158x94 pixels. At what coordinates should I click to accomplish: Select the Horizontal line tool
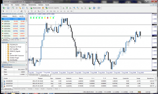(x=15, y=11)
